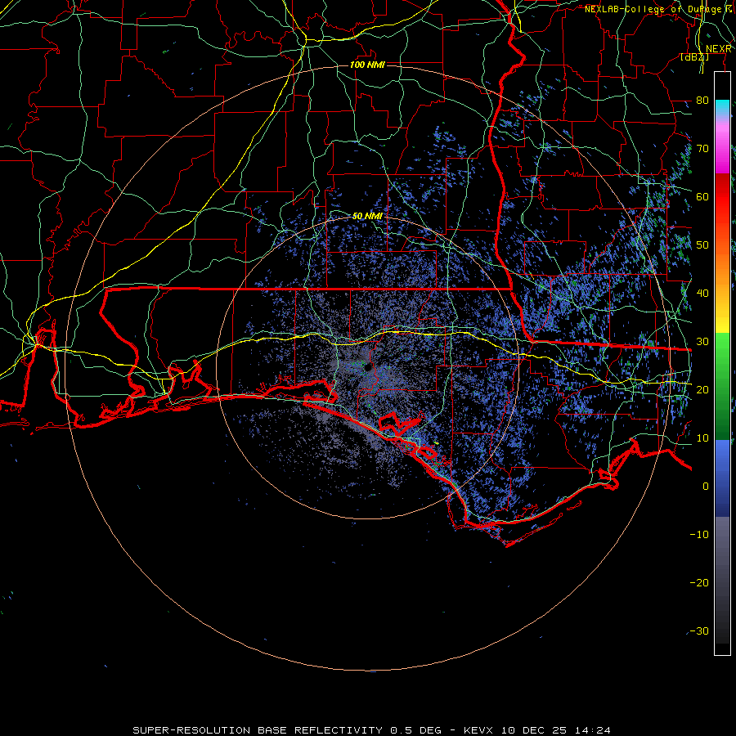The width and height of the screenshot is (736, 736).
Task: Click the "[dBZ]" units label
Action: [x=694, y=56]
